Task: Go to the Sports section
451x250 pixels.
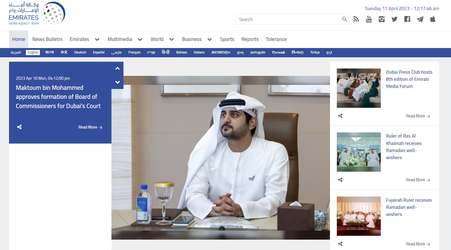Action: 227,39
